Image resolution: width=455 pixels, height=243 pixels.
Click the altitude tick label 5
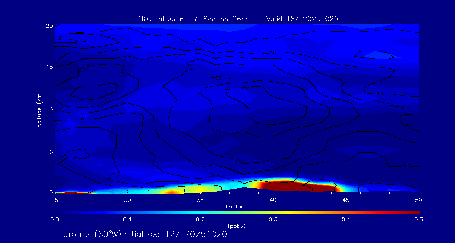(x=51, y=151)
